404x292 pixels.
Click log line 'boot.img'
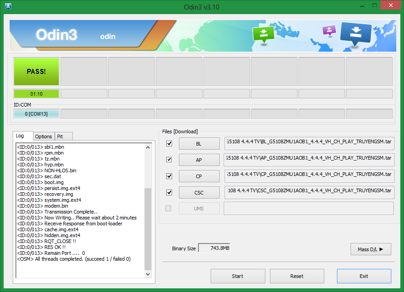40,182
